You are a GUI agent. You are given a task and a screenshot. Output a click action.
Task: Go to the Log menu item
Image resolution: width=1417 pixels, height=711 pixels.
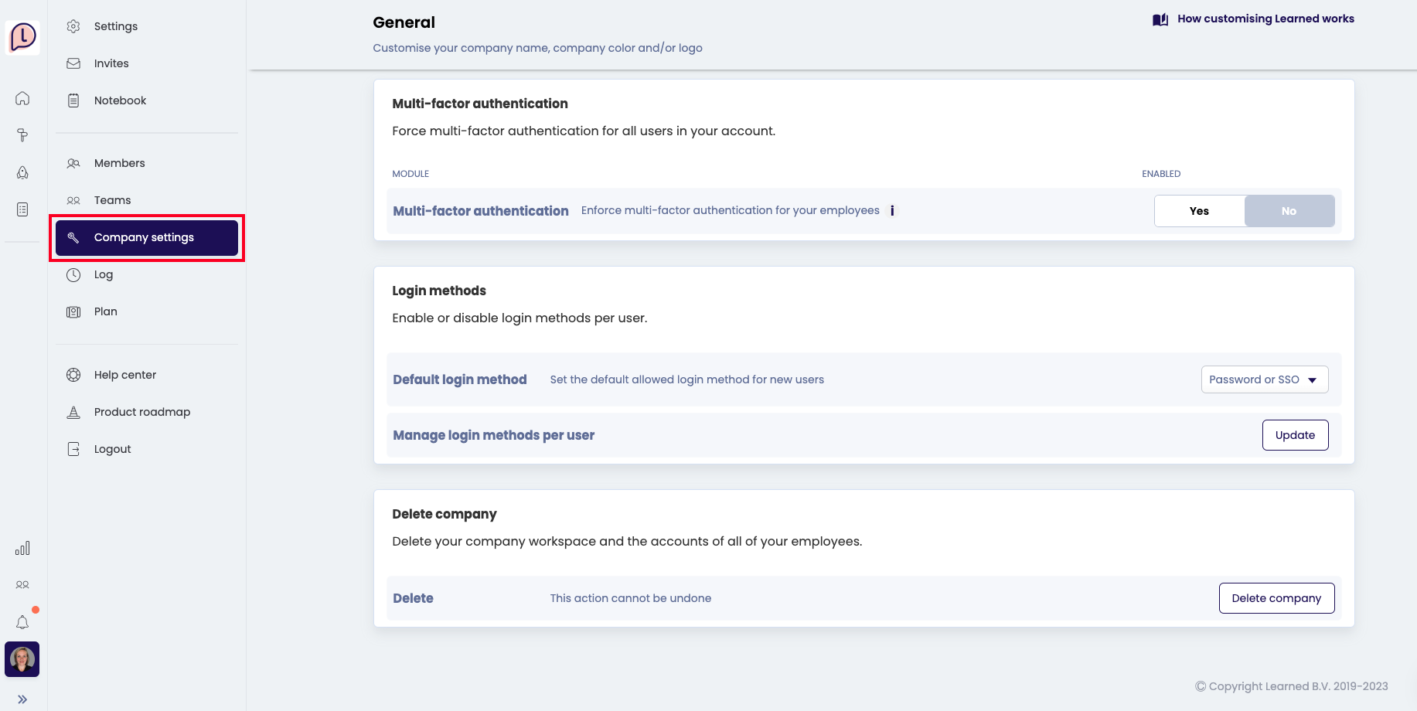[103, 274]
